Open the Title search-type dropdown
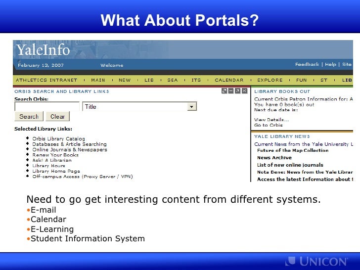The image size is (360, 270). [x=191, y=106]
